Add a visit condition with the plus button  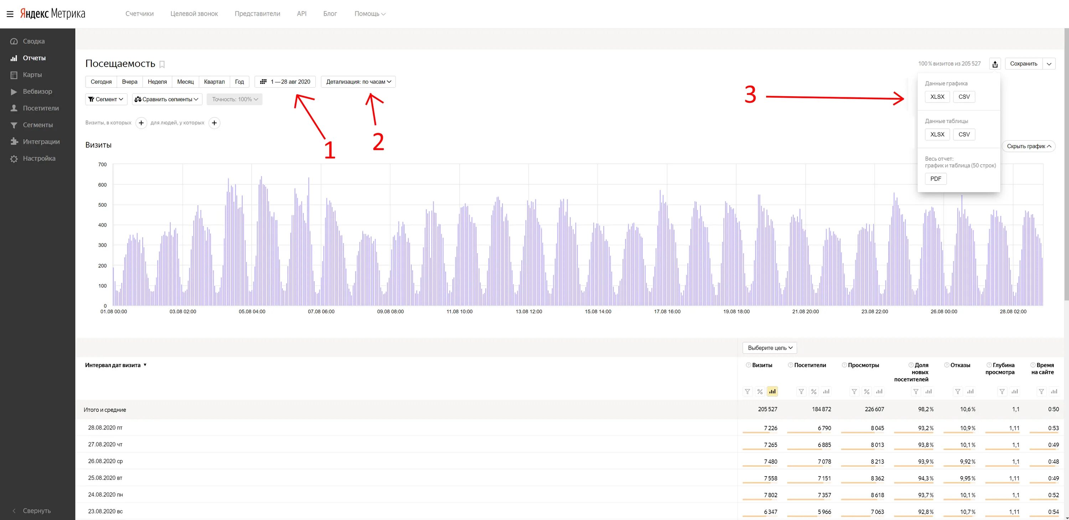coord(141,123)
